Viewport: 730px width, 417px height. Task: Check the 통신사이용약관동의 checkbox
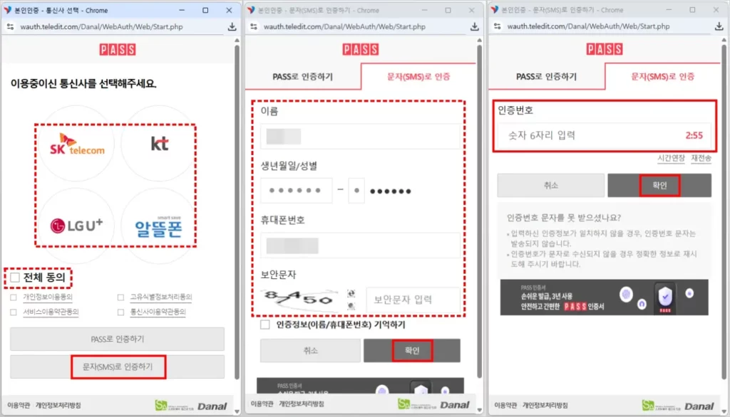tap(120, 312)
